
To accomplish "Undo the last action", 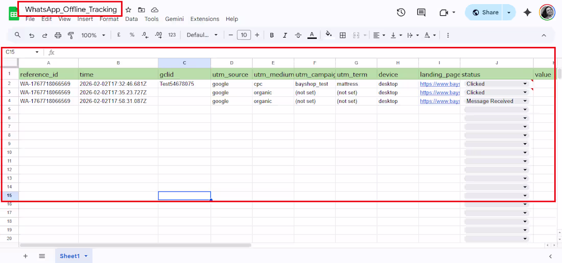I will 32,35.
